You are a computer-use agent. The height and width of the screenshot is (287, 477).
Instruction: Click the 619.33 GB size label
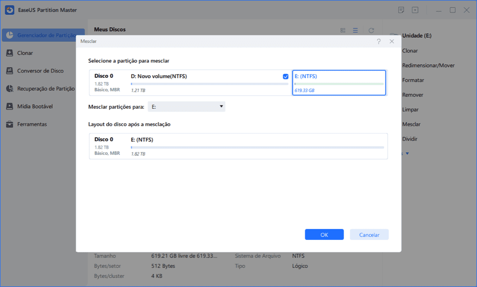pyautogui.click(x=304, y=91)
